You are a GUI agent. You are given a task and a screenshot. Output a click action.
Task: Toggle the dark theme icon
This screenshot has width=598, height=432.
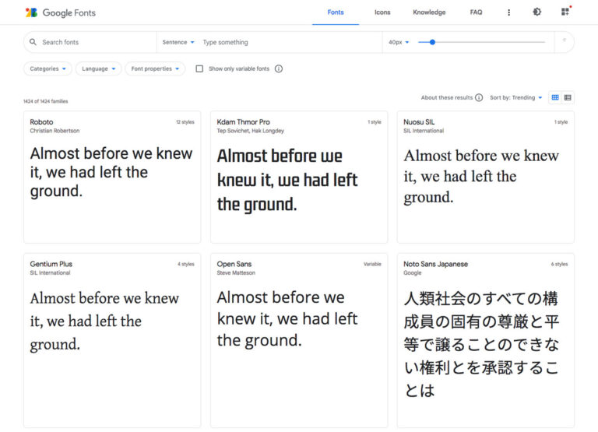click(537, 12)
